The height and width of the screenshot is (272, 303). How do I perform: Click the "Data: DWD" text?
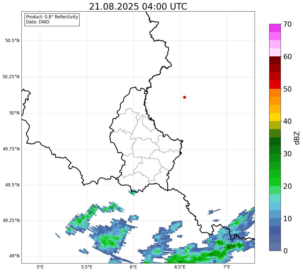tap(38, 22)
